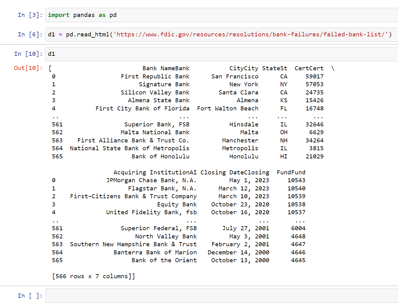Viewport: 398px width, 303px height.
Task: Click the import pandas code cell
Action: (x=222, y=15)
